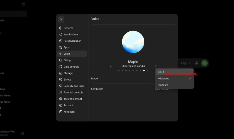Open Data controls database icon
This screenshot has height=139, width=234.
(61, 67)
